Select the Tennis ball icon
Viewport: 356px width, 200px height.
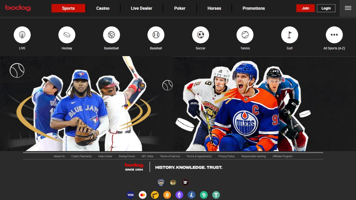245,35
